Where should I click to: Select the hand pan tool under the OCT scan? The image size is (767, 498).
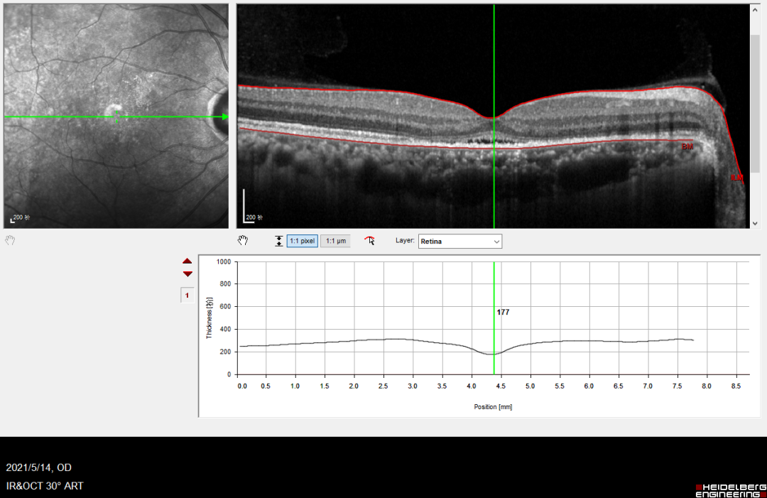[x=243, y=240]
